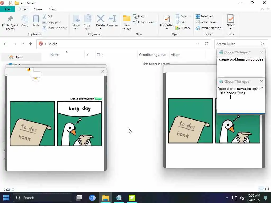This screenshot has width=271, height=203.
Task: Choose Paste shortcut option
Action: click(x=55, y=28)
